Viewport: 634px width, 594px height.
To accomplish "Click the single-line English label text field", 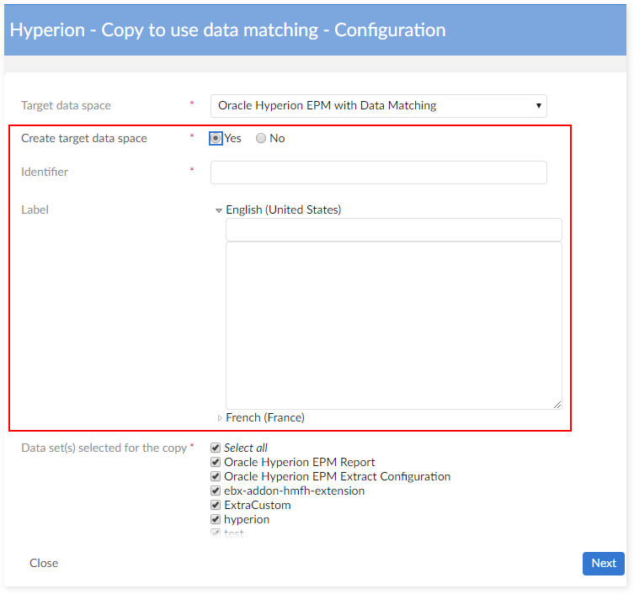I will (x=393, y=230).
